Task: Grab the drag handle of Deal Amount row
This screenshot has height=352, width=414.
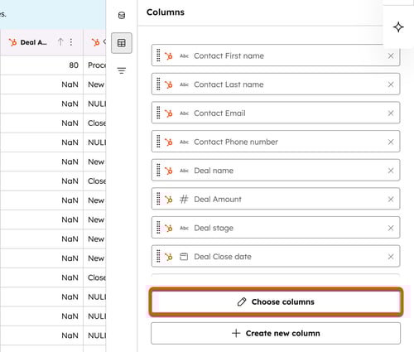Action: click(158, 199)
